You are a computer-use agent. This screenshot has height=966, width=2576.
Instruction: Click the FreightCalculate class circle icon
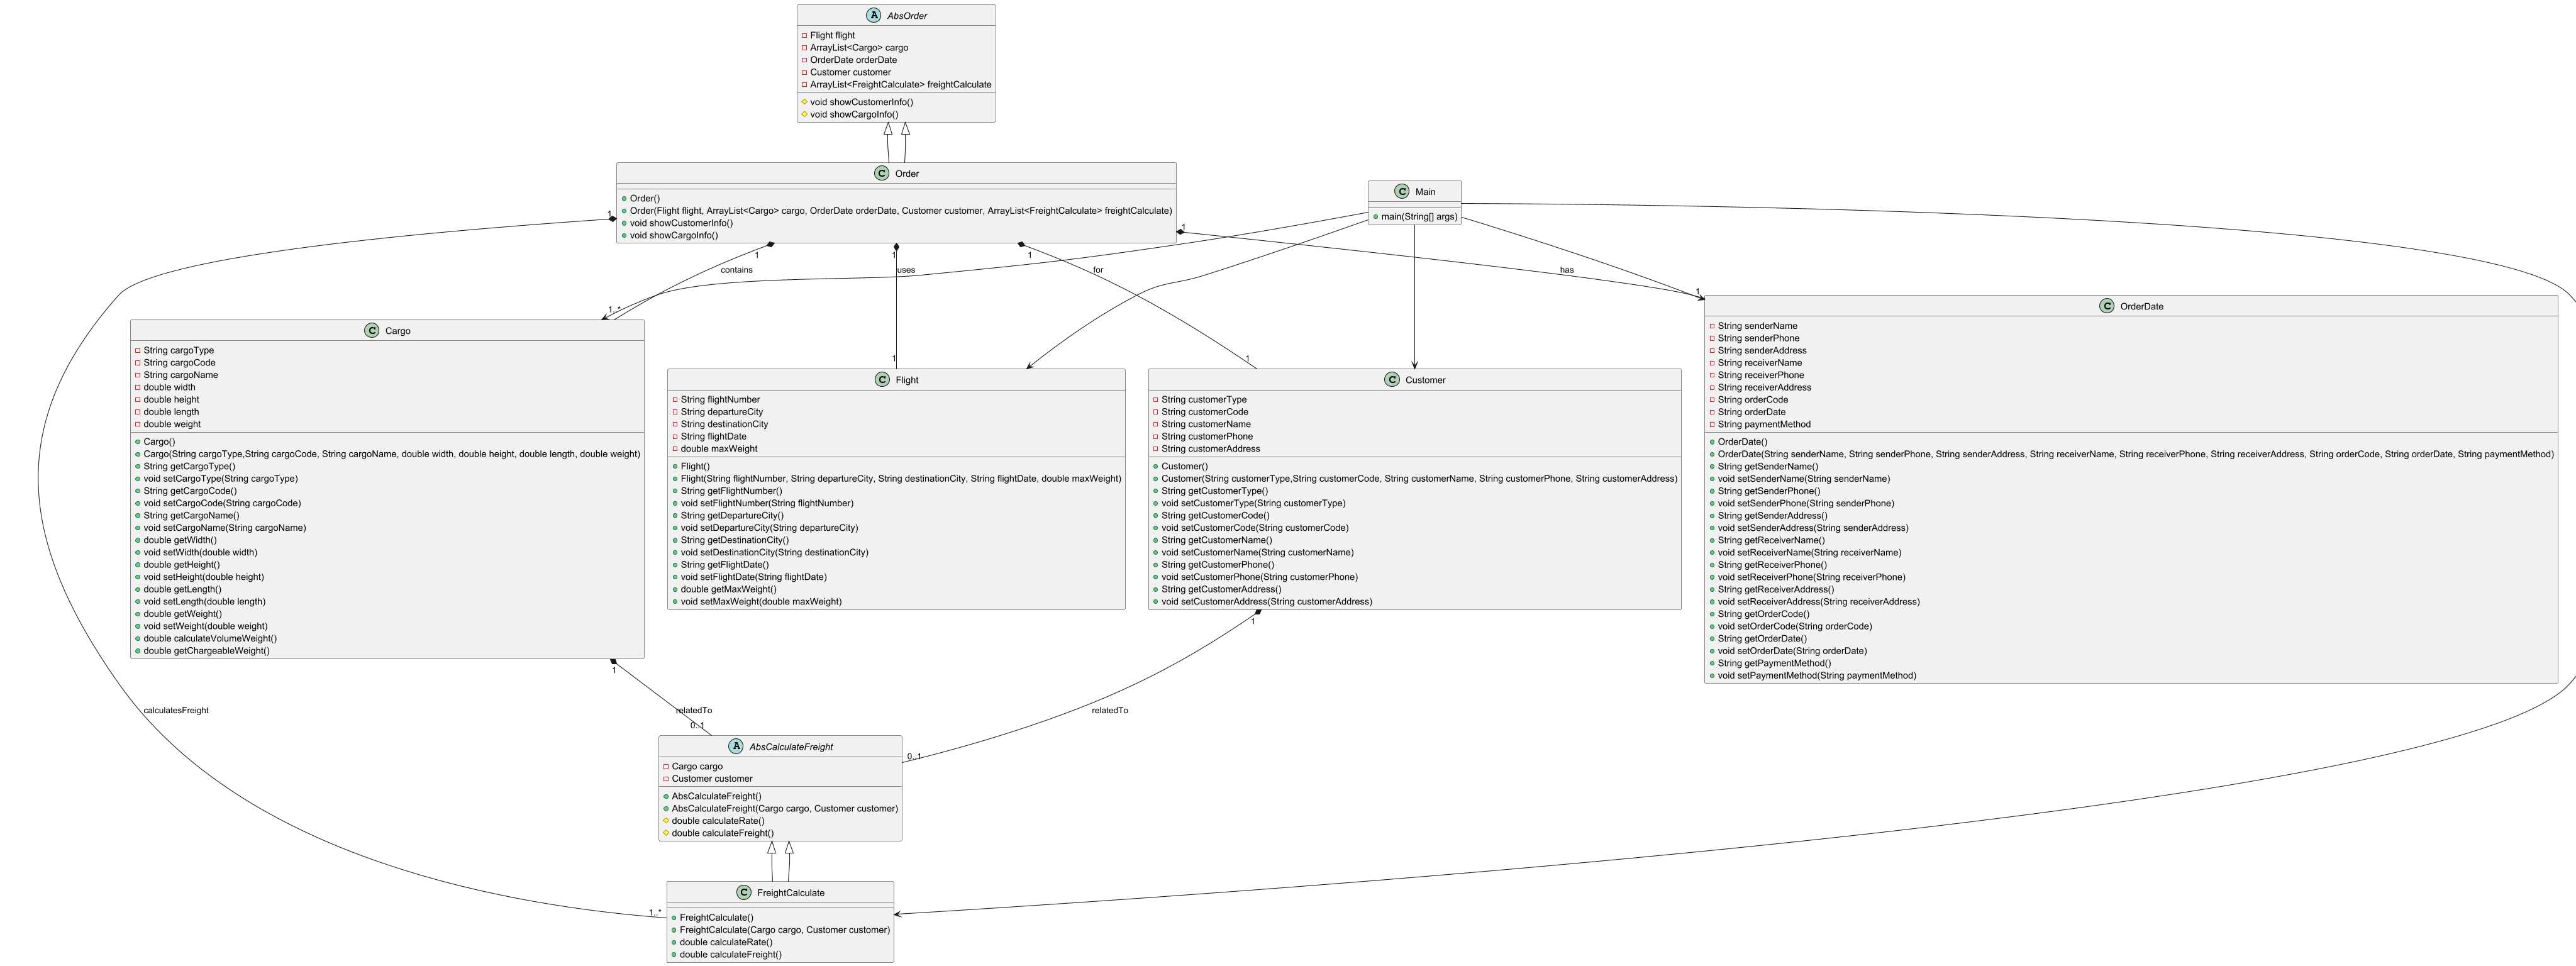[x=743, y=892]
